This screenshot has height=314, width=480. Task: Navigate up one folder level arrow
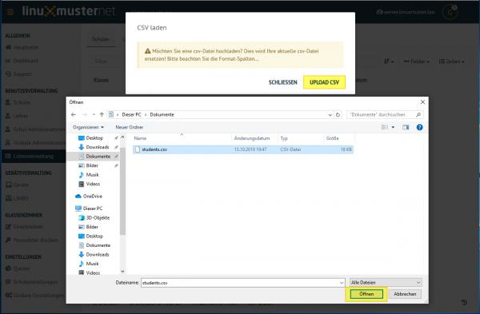tap(102, 115)
